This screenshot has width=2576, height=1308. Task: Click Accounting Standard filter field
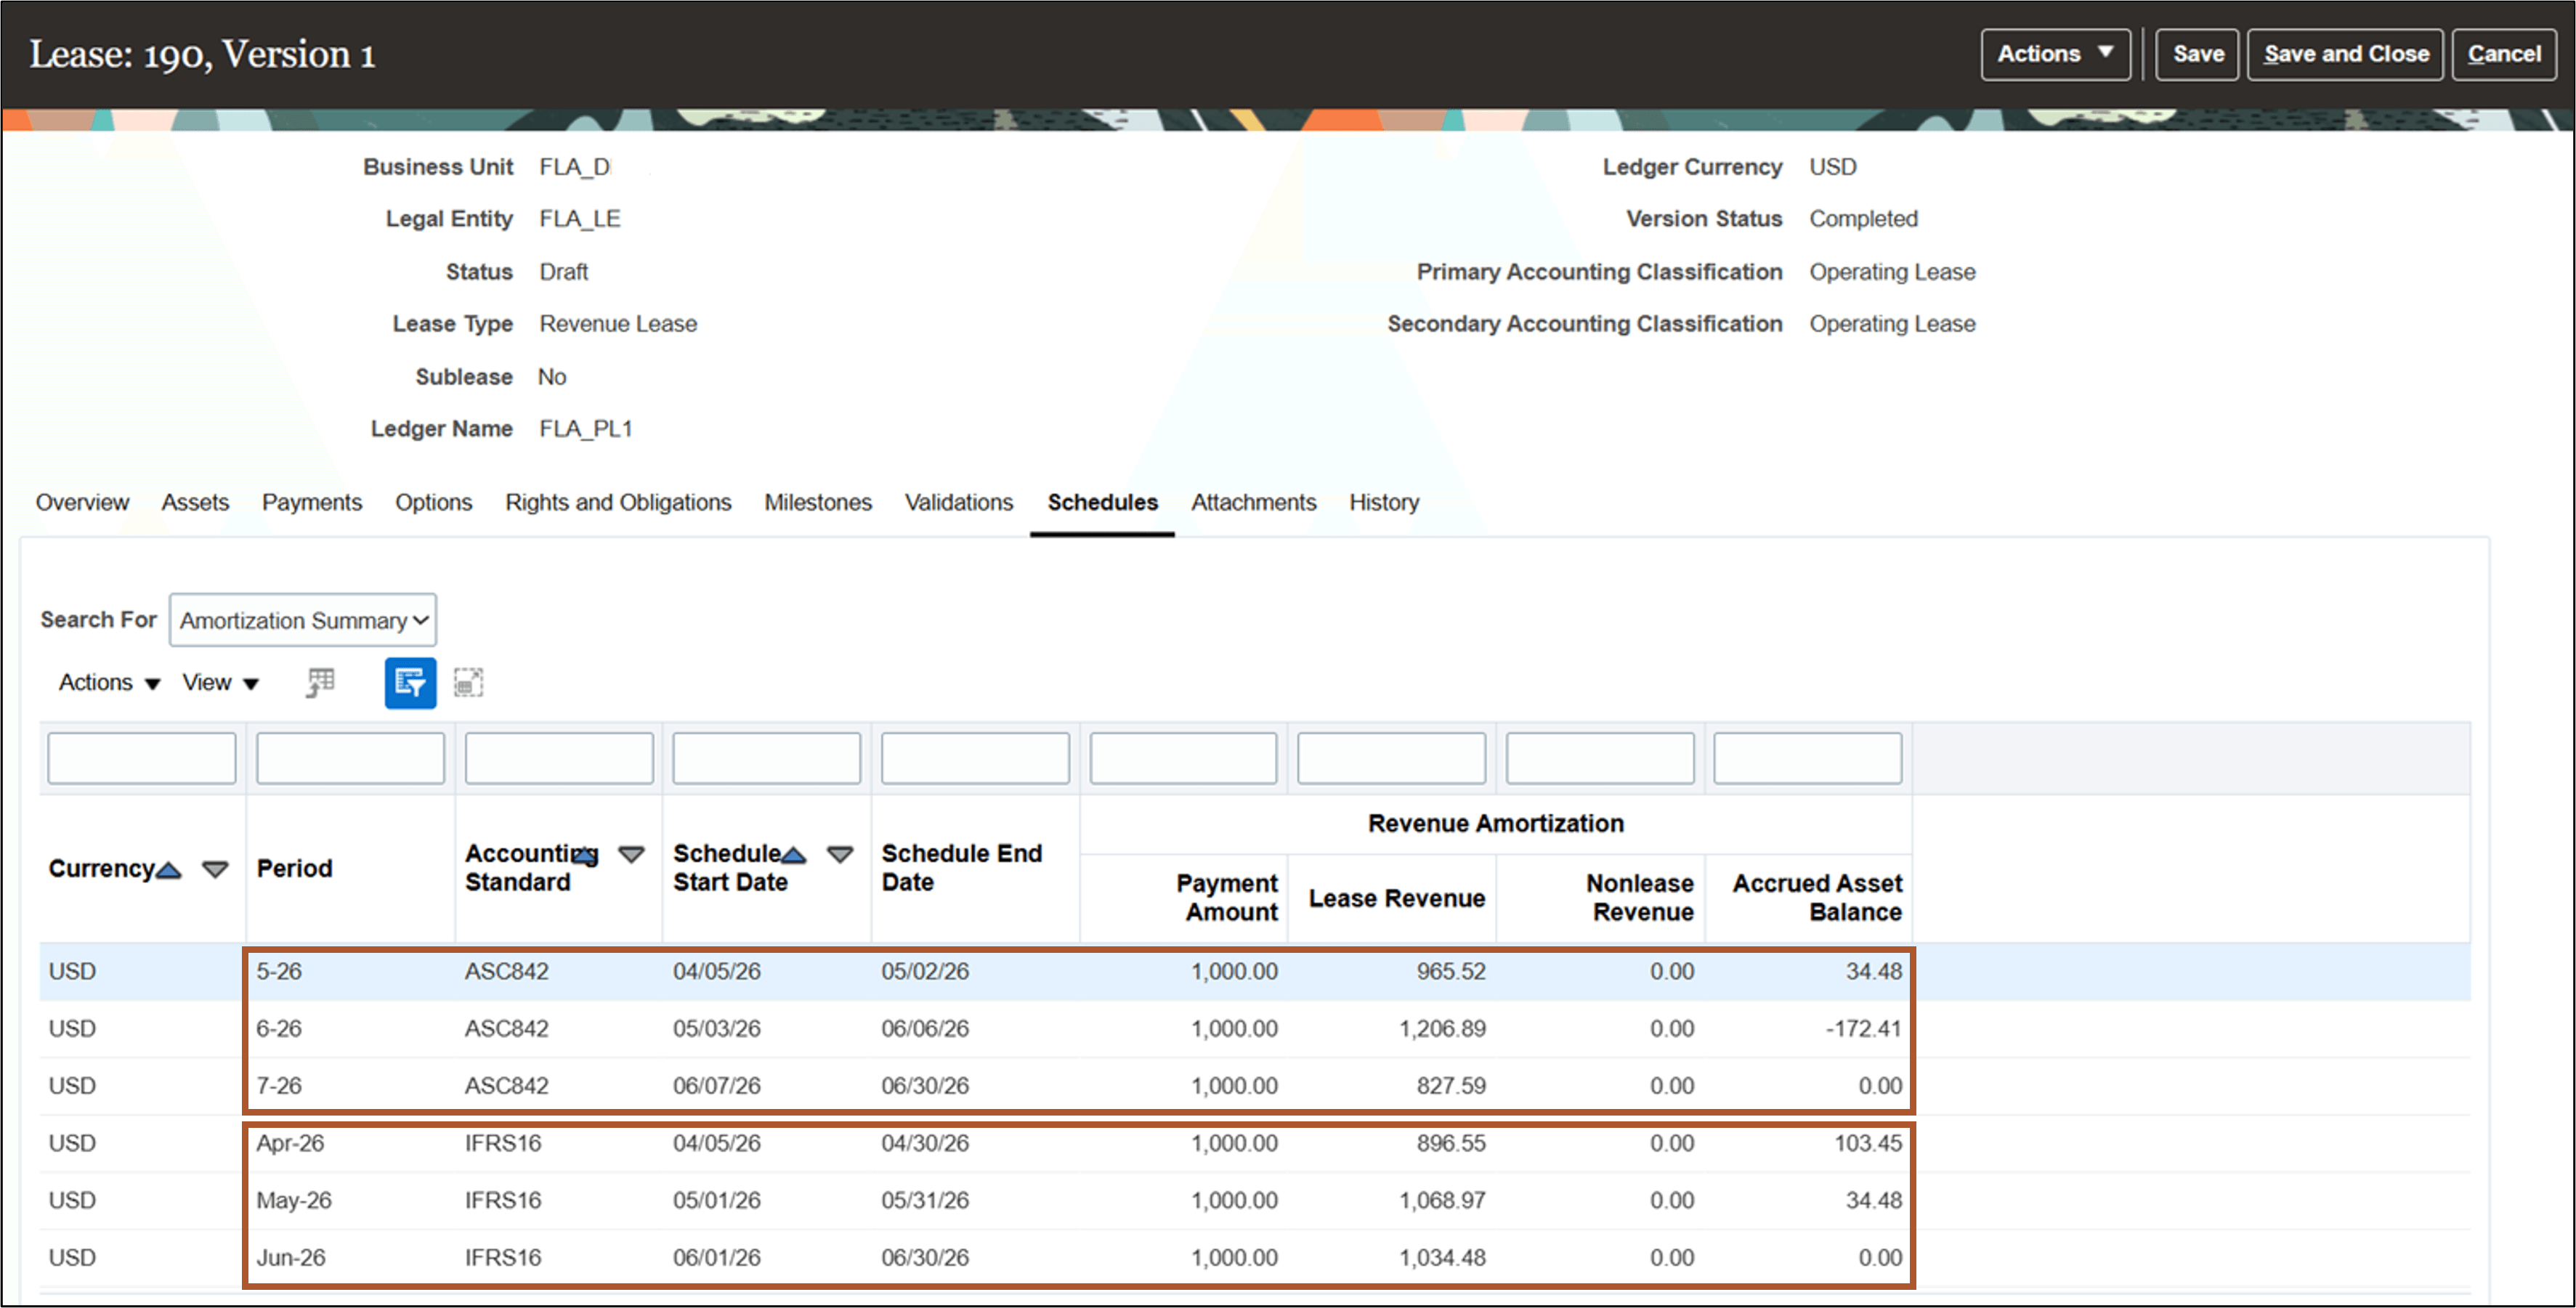[x=559, y=758]
